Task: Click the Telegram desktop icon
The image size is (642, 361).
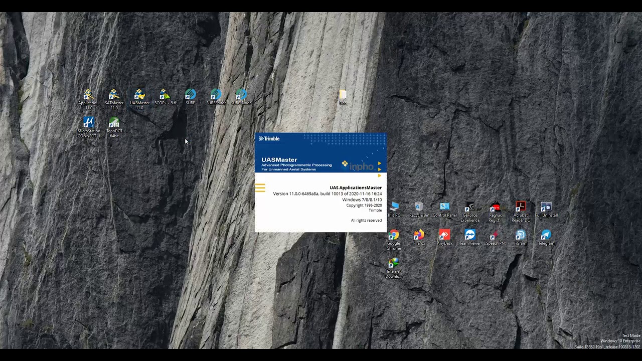Action: (x=546, y=238)
